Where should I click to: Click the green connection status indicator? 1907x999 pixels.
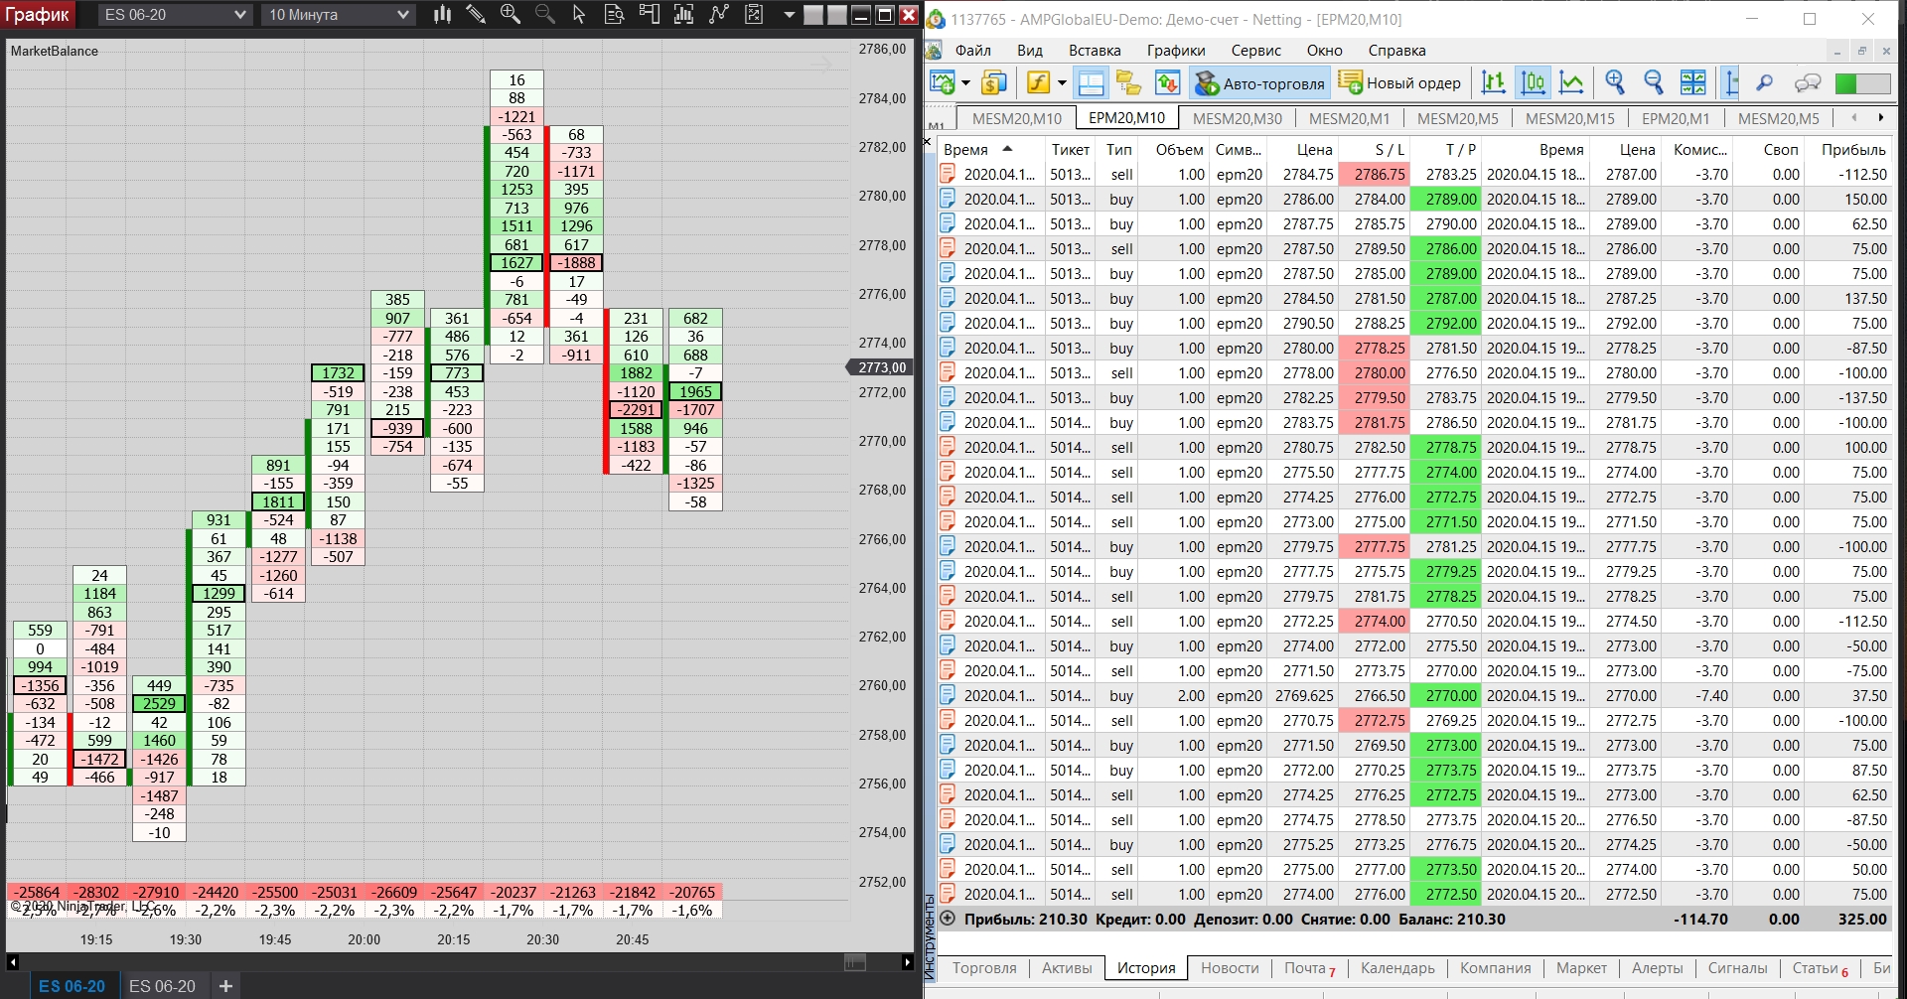1862,83
